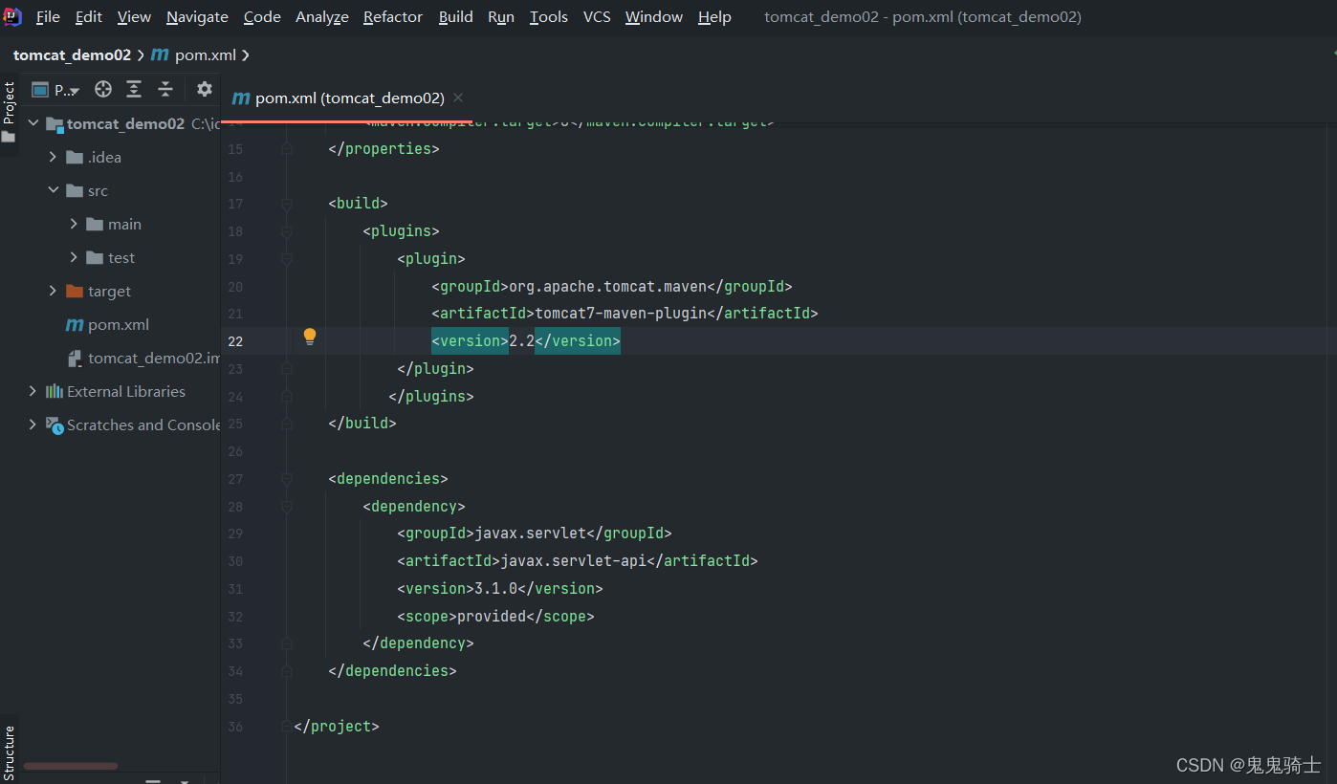The width and height of the screenshot is (1337, 784).
Task: Open the Help menu
Action: 714,17
